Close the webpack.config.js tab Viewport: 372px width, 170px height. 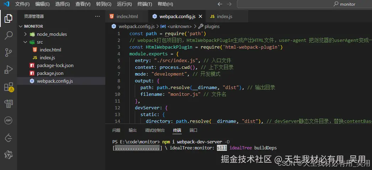200,17
